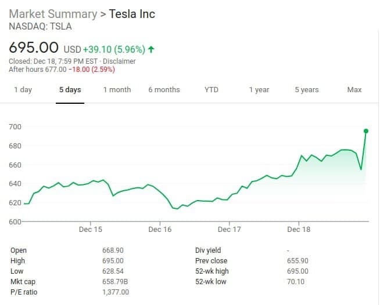This screenshot has height=305, width=380.
Task: Show the 6 months chart range
Action: point(164,90)
